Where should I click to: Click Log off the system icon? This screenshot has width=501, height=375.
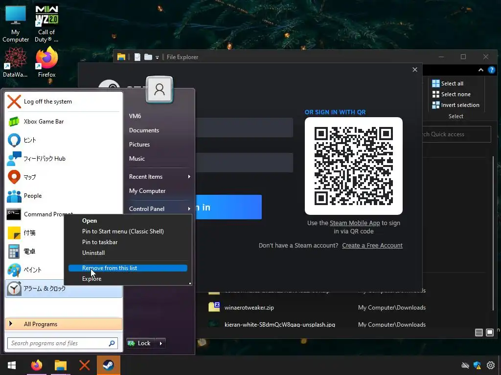pyautogui.click(x=14, y=102)
